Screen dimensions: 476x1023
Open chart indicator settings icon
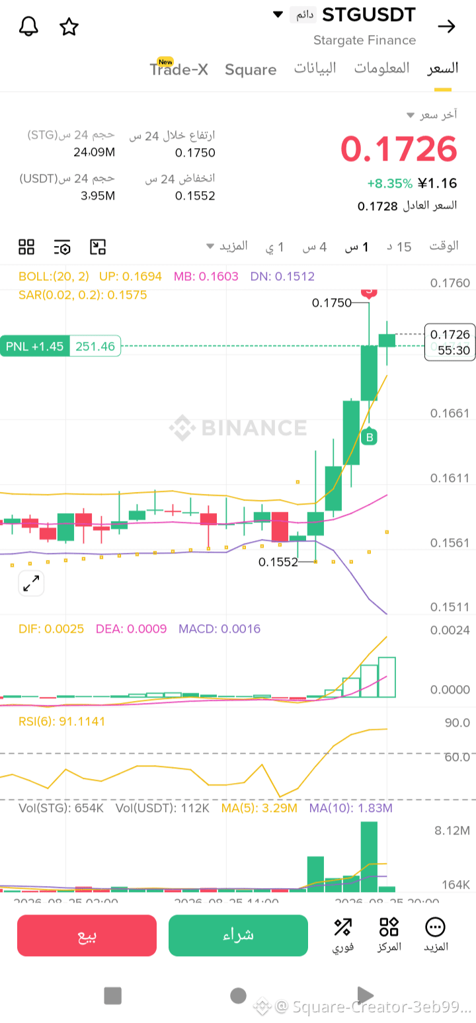(x=62, y=247)
